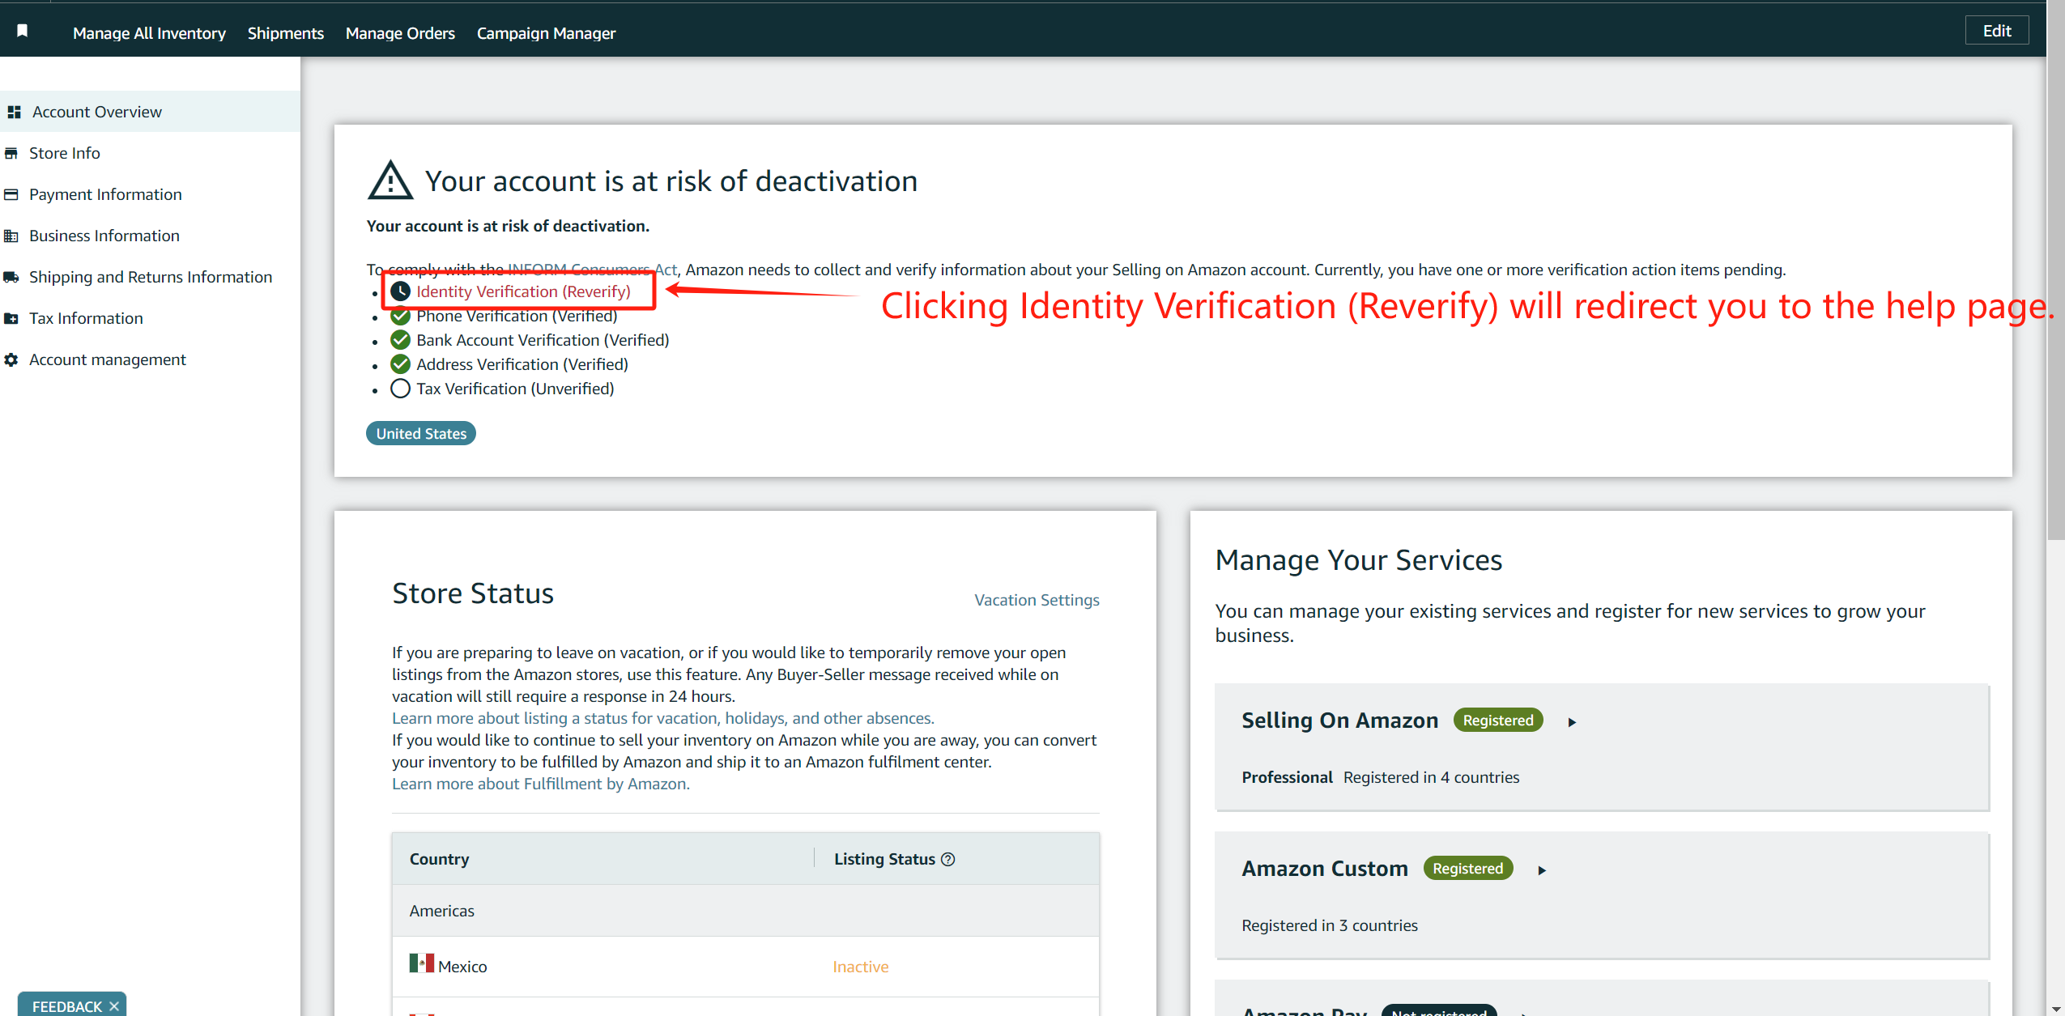
Task: Click the Phone Verification green check icon
Action: click(400, 316)
